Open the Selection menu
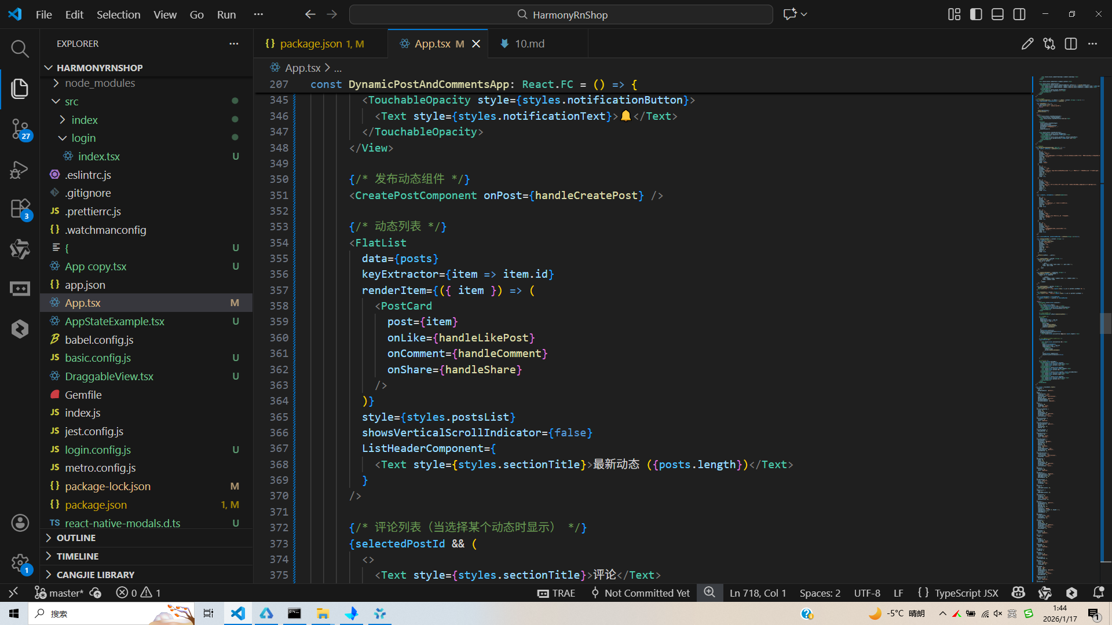 (x=118, y=14)
